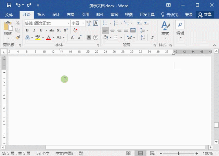Click the borders grid icon

point(116,38)
